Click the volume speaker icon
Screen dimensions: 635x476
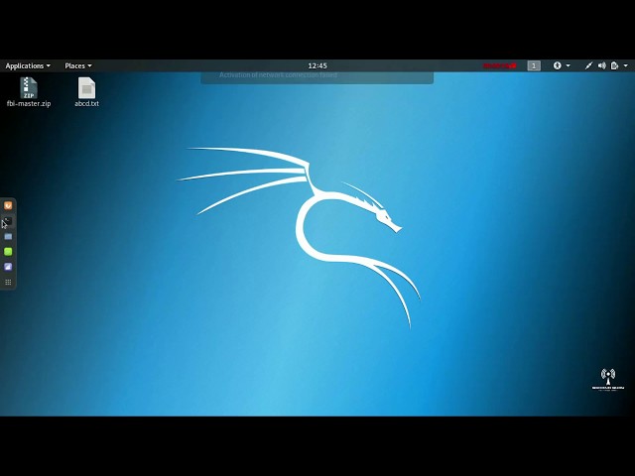click(x=602, y=65)
